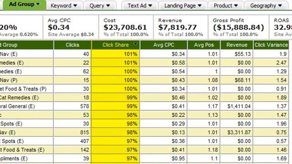The width and height of the screenshot is (292, 164).
Task: Click the Click Share sort arrow icon
Action: [136, 44]
